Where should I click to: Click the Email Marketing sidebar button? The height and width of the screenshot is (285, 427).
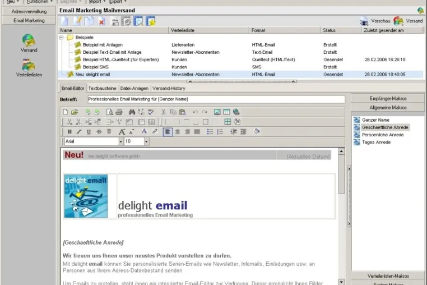[29, 20]
